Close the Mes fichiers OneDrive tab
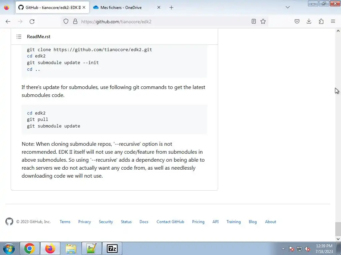This screenshot has height=255, width=341. point(159,7)
